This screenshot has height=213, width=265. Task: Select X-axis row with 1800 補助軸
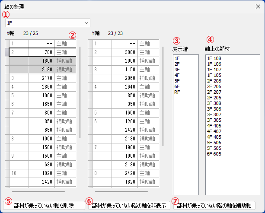click(x=41, y=61)
